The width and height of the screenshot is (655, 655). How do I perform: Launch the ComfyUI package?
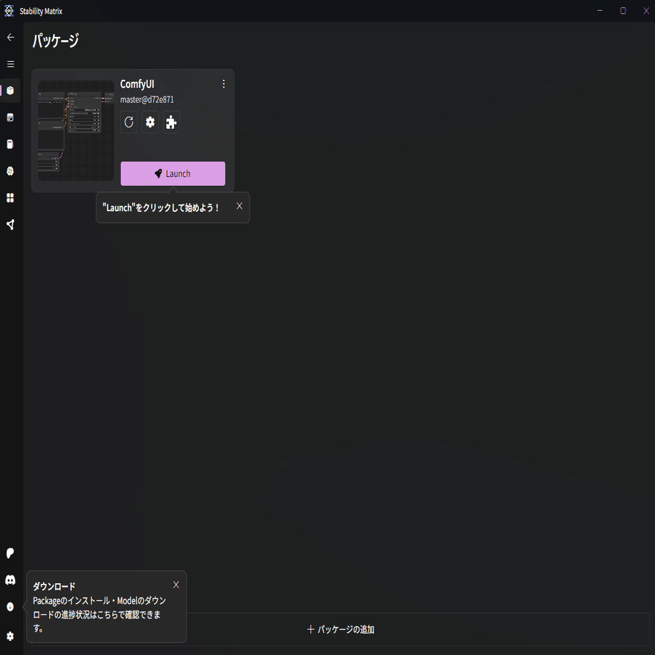coord(173,174)
